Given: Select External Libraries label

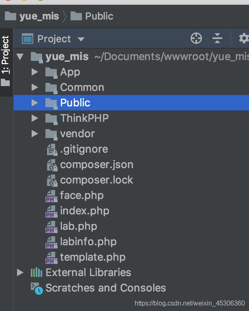Looking at the screenshot, I should [x=88, y=272].
